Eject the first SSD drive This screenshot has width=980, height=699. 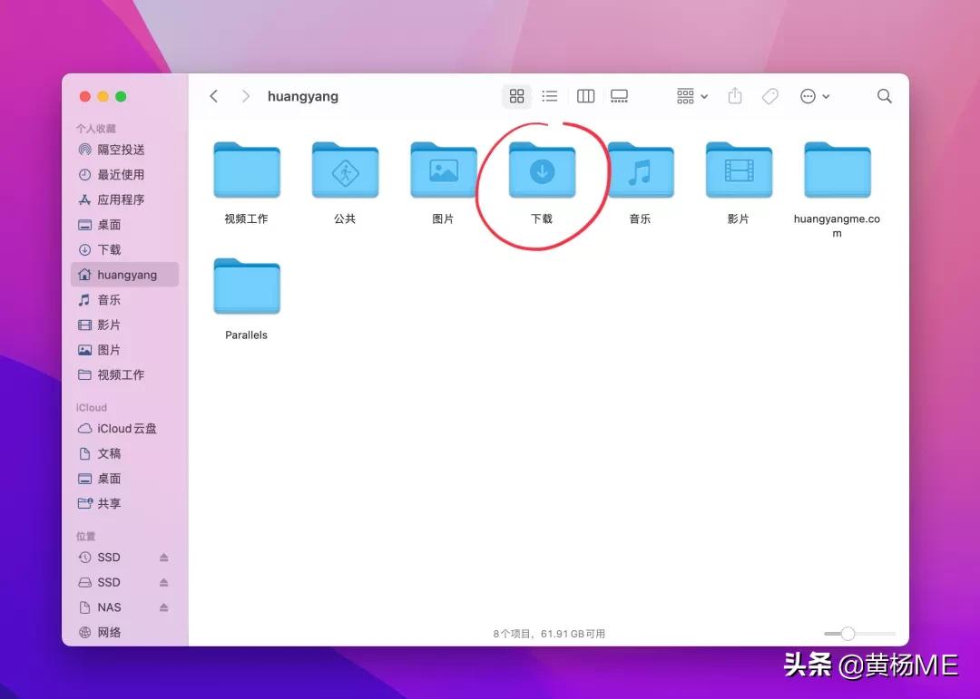coord(164,557)
